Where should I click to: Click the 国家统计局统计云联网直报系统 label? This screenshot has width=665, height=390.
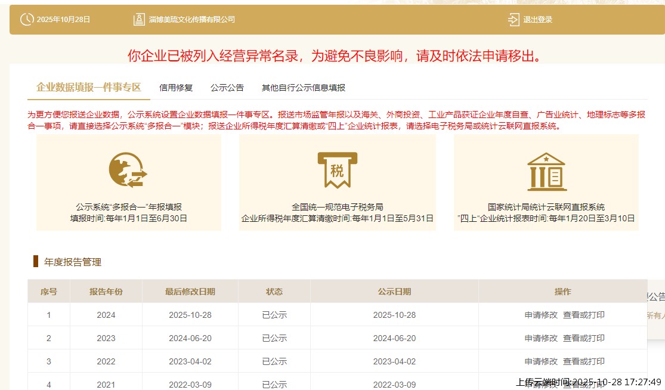click(x=546, y=207)
